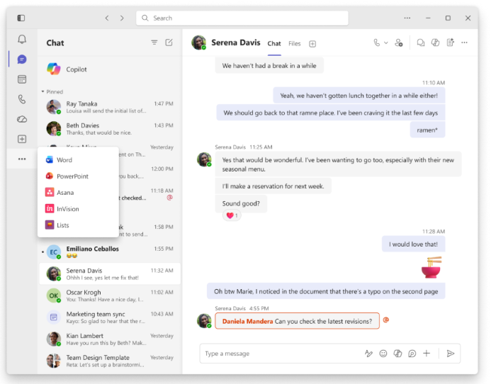The width and height of the screenshot is (496, 384).
Task: Select PowerPoint from the apps menu
Action: (x=72, y=176)
